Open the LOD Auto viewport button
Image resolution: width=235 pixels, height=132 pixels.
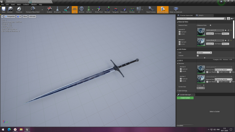pyautogui.click(x=32, y=17)
